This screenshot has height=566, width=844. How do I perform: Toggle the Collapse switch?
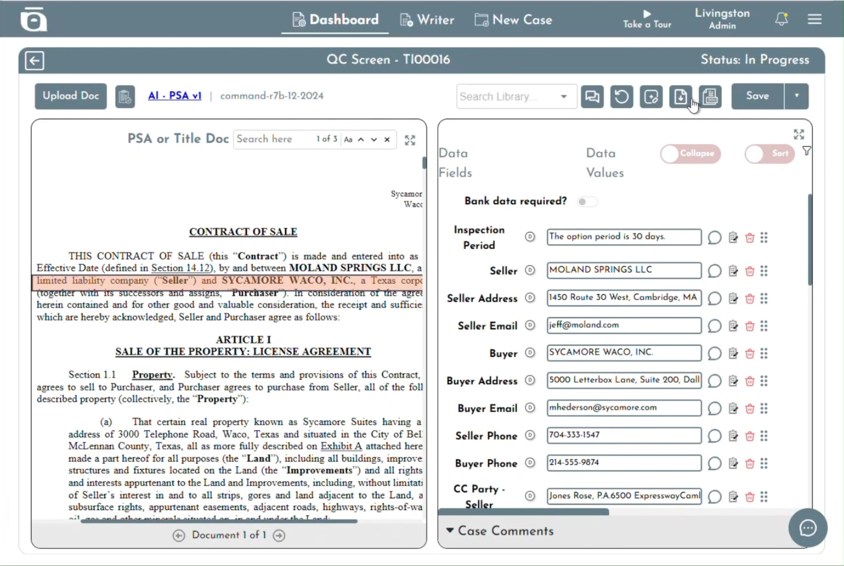[x=690, y=154]
